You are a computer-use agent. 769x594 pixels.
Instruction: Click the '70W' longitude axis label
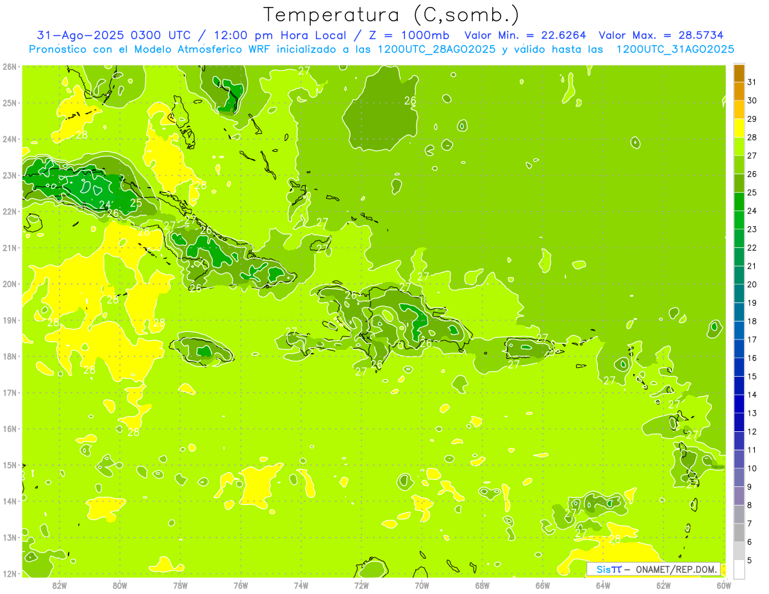coord(422,585)
